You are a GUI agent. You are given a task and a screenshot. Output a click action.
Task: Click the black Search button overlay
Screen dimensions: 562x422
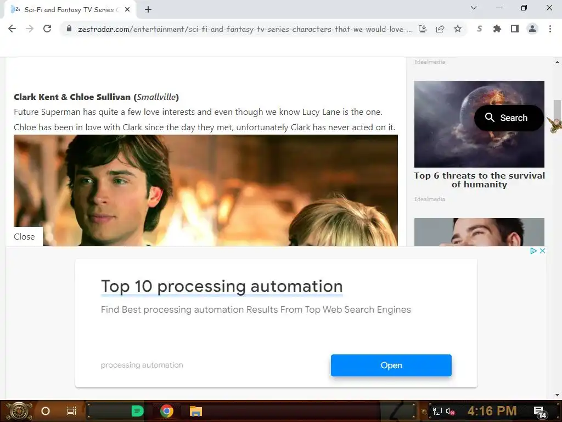508,118
